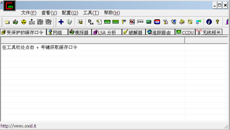Click the first green Cisco decoder icon
Image resolution: width=230 pixels, height=130 pixels.
pos(107,22)
